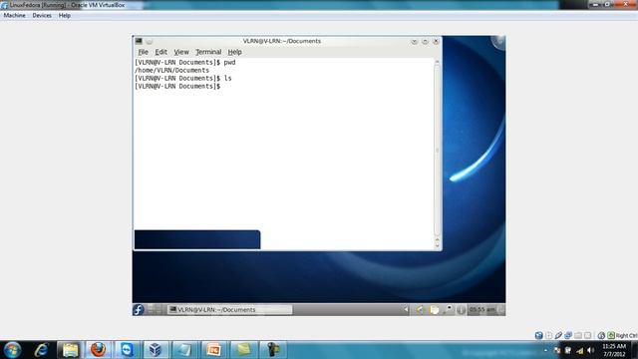Click the terminal vertical scrollbar track
This screenshot has height=359, width=638.
(x=438, y=151)
